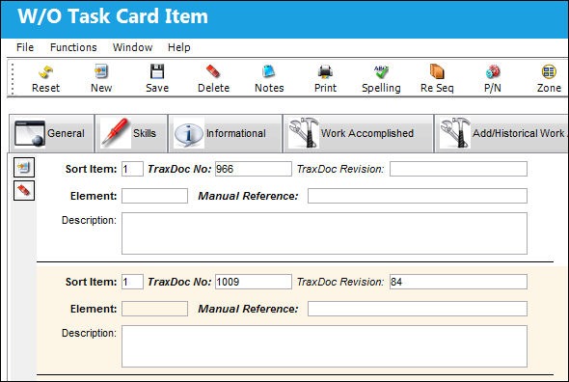The width and height of the screenshot is (569, 382).
Task: Open the Help menu
Action: (x=179, y=47)
